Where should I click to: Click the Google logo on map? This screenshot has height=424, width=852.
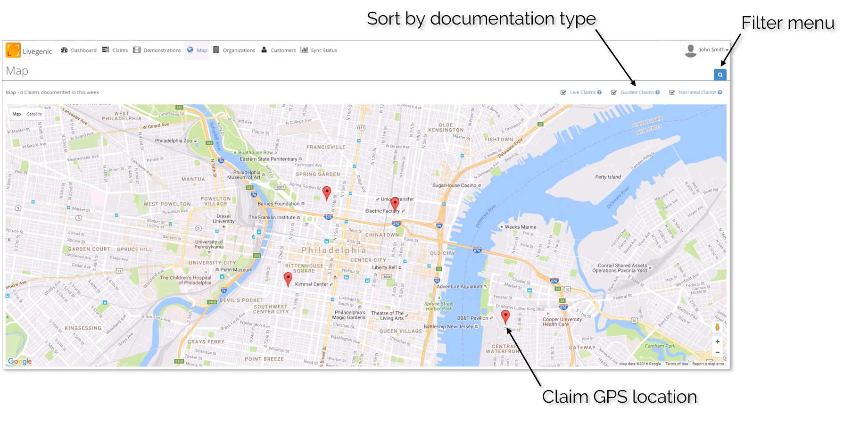(x=20, y=361)
